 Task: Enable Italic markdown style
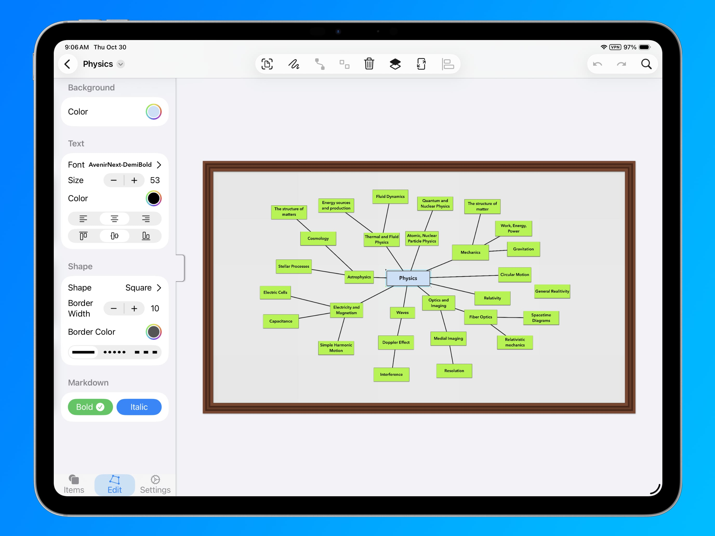coord(139,407)
